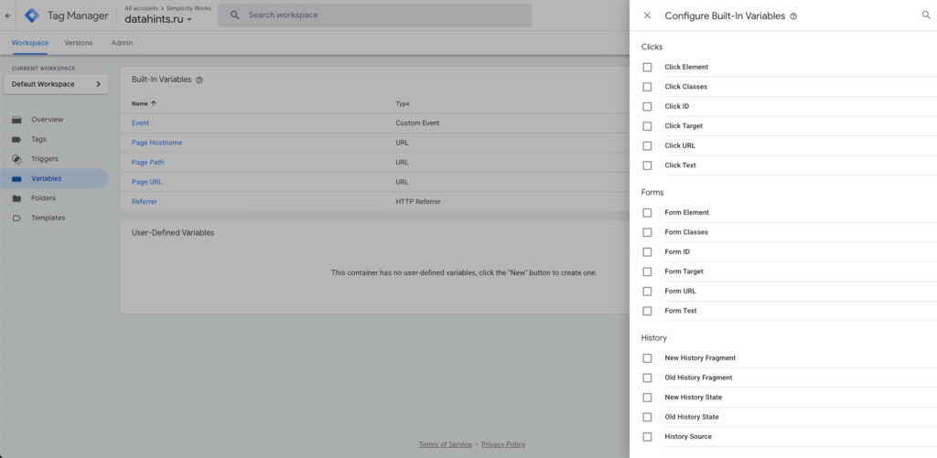Click the magnifier icon in the workspace search bar
937x458 pixels.
(x=235, y=15)
